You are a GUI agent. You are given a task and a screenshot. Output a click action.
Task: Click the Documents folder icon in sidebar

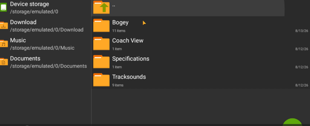(x=4, y=62)
